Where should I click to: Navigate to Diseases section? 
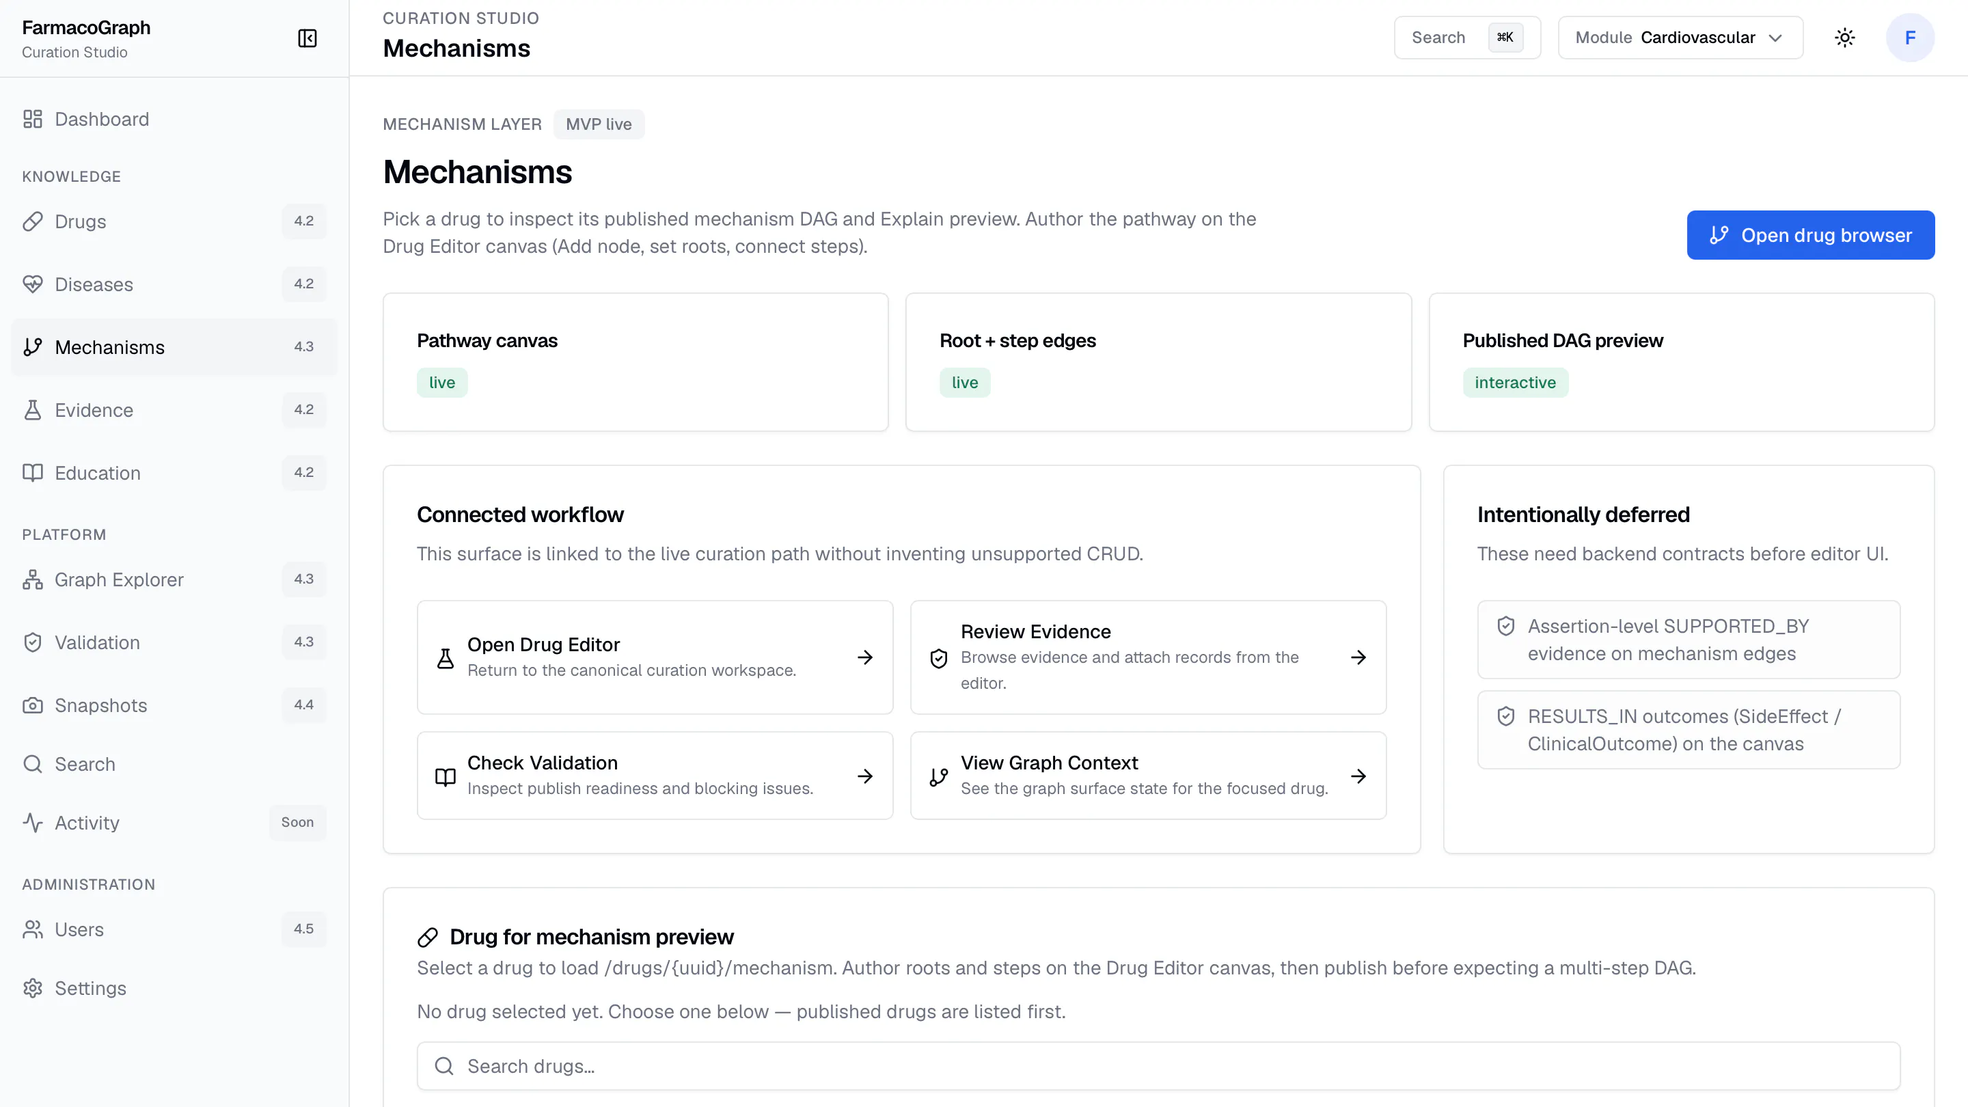[x=174, y=284]
